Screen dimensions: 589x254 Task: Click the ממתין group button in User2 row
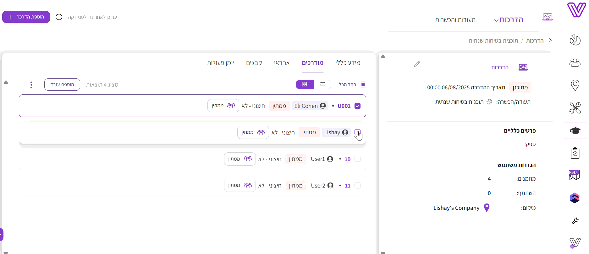[240, 185]
